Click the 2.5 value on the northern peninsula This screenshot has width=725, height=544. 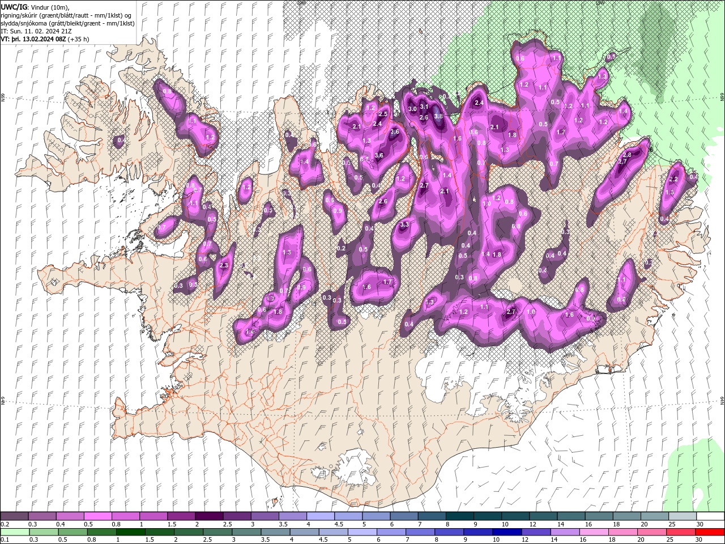(383, 114)
